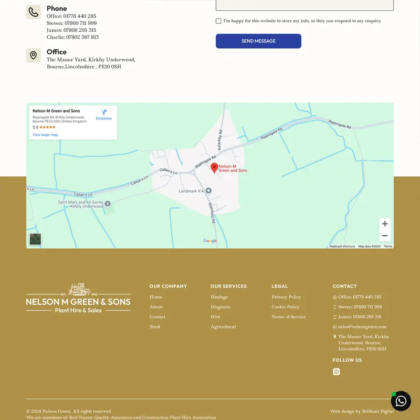Click the location pin icon beside Office
The width and height of the screenshot is (420, 420).
[33, 55]
